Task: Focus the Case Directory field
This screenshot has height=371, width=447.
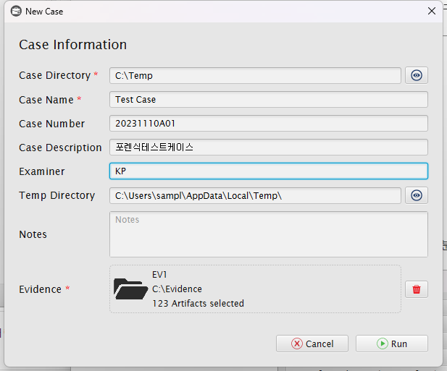Action: (x=255, y=76)
